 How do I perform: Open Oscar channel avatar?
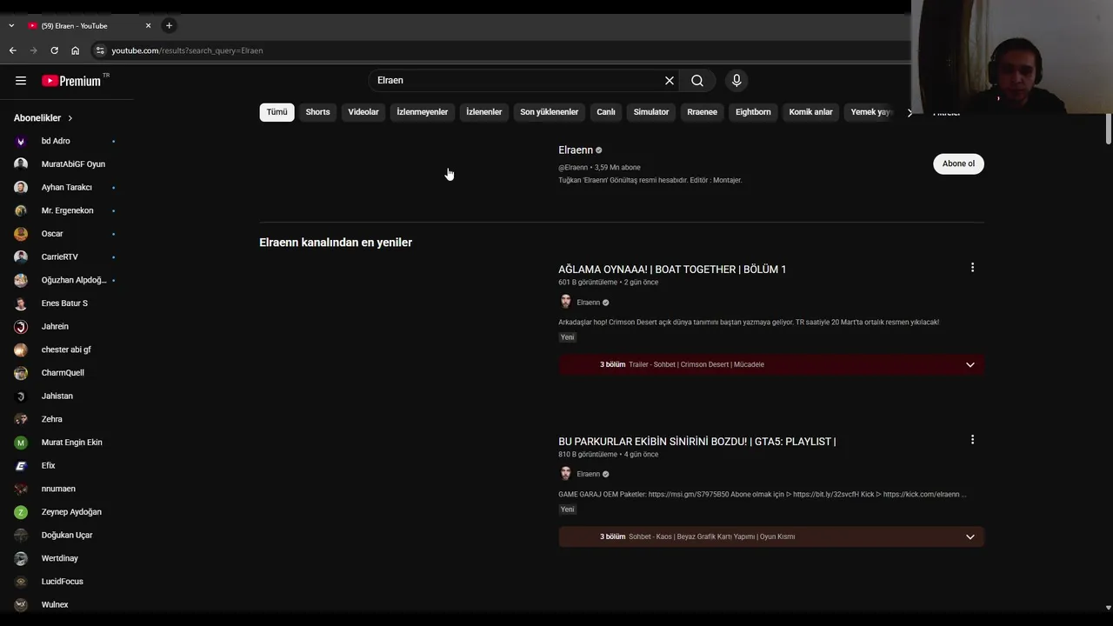tap(21, 234)
